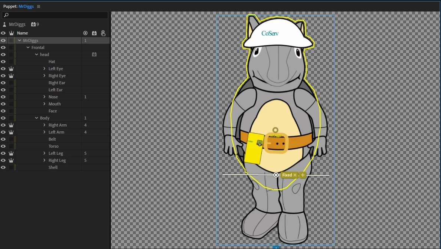Toggle visibility of the Torso layer
This screenshot has height=249, width=441.
[x=3, y=146]
